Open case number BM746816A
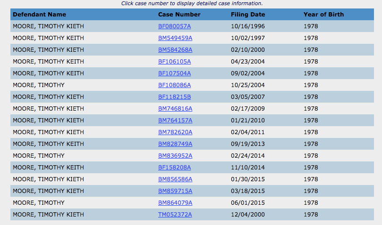 click(175, 109)
